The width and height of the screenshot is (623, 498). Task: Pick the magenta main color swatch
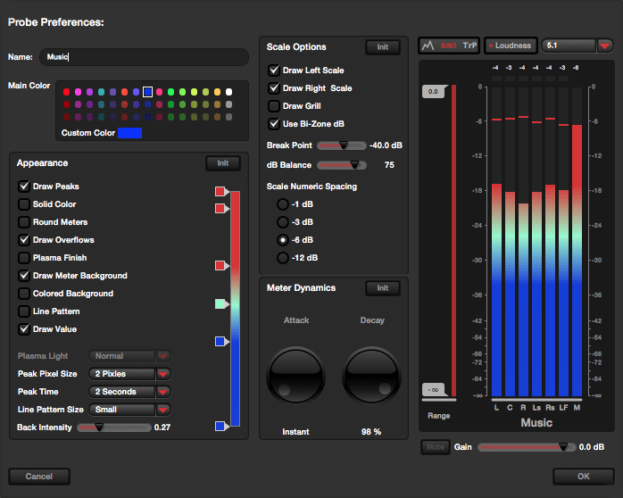pyautogui.click(x=78, y=92)
